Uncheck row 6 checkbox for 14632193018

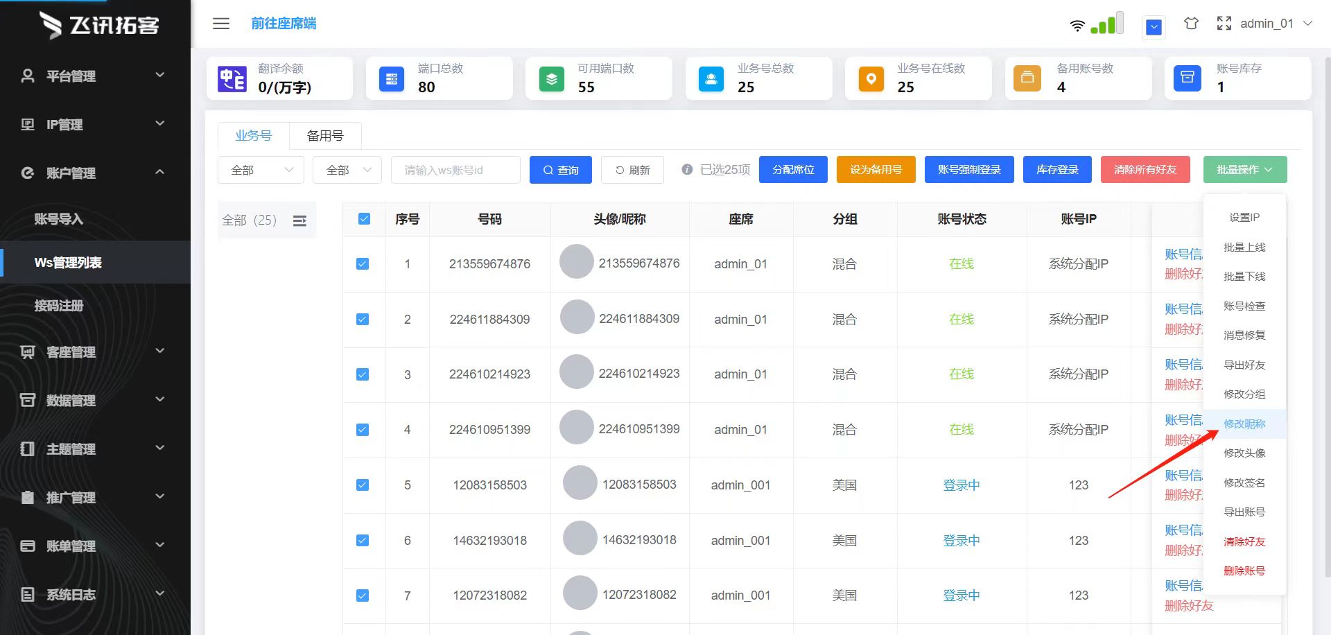click(363, 540)
